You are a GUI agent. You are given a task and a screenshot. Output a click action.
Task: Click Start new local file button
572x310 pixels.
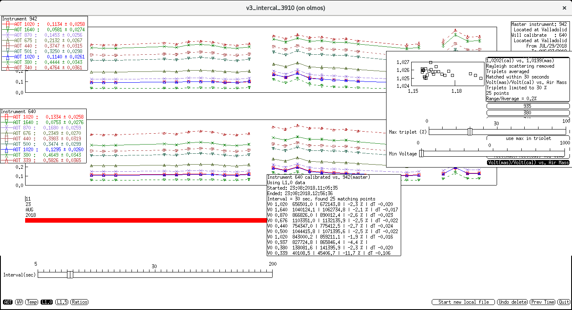point(463,302)
